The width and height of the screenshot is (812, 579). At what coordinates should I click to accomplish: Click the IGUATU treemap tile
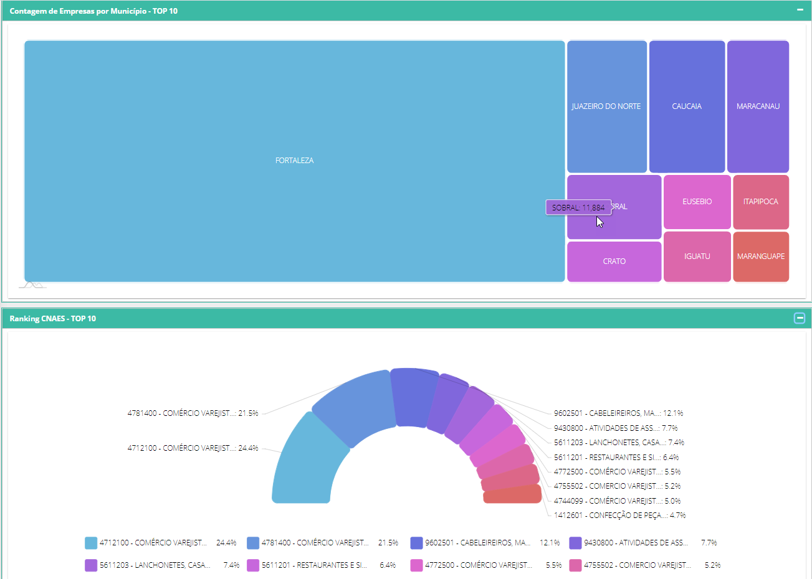pyautogui.click(x=697, y=257)
